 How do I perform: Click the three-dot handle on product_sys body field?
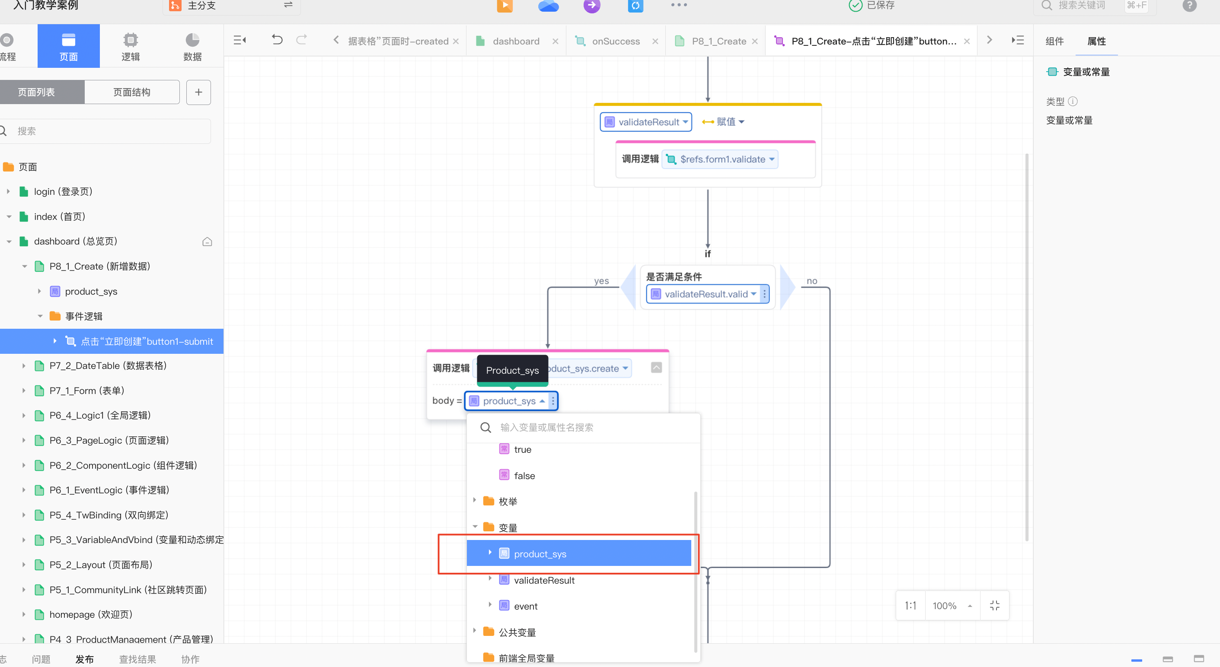(553, 401)
